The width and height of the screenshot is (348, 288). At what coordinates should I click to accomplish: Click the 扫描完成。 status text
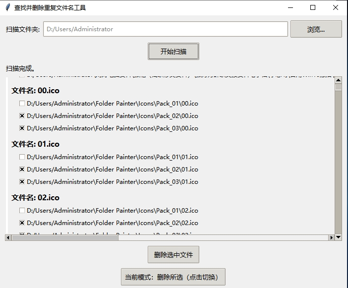click(x=20, y=68)
